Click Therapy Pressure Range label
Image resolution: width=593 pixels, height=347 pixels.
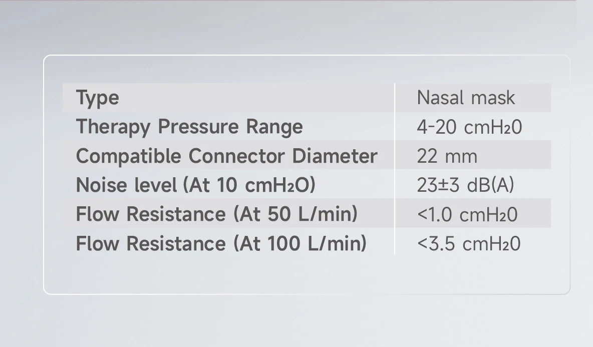click(x=189, y=127)
